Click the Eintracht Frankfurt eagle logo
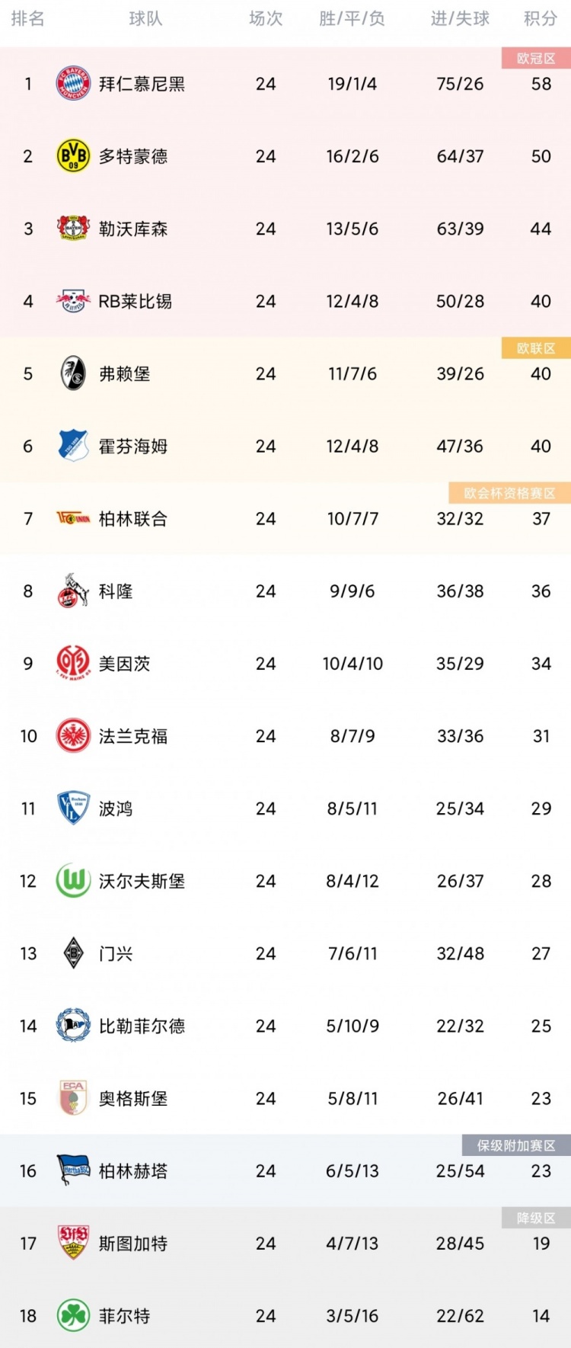The width and height of the screenshot is (571, 1348). coord(73,735)
